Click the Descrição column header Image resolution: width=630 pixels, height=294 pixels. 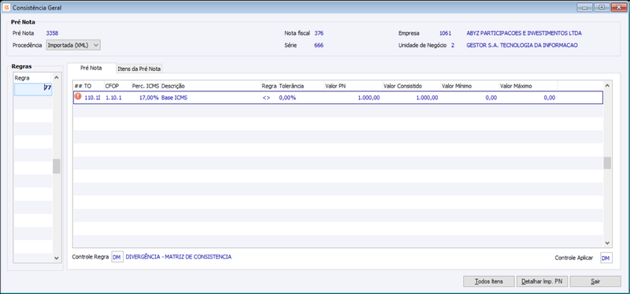click(x=210, y=86)
